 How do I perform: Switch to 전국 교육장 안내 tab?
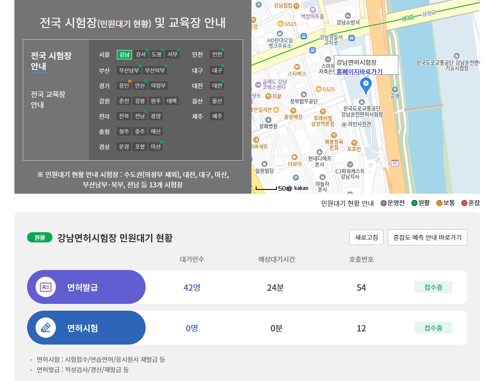tap(48, 99)
